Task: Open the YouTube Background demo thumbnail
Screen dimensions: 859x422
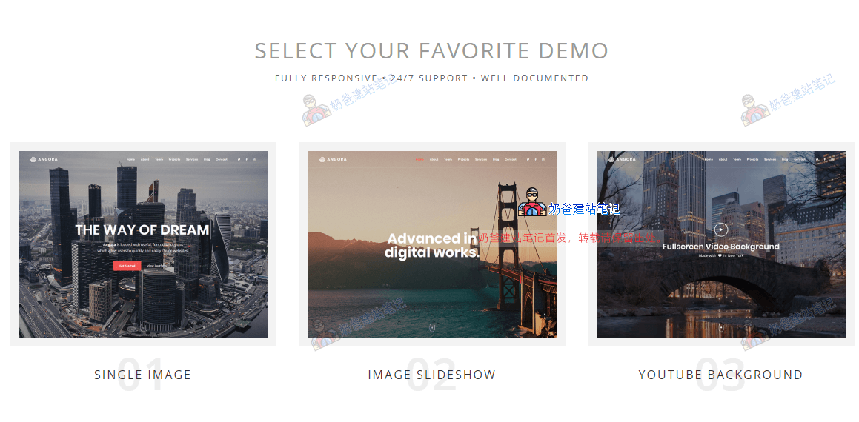Action: point(721,244)
